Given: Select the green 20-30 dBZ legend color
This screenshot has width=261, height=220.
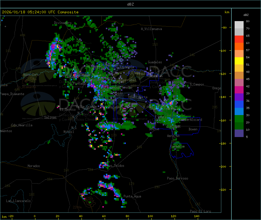Looking at the screenshot, I should coord(239,119).
